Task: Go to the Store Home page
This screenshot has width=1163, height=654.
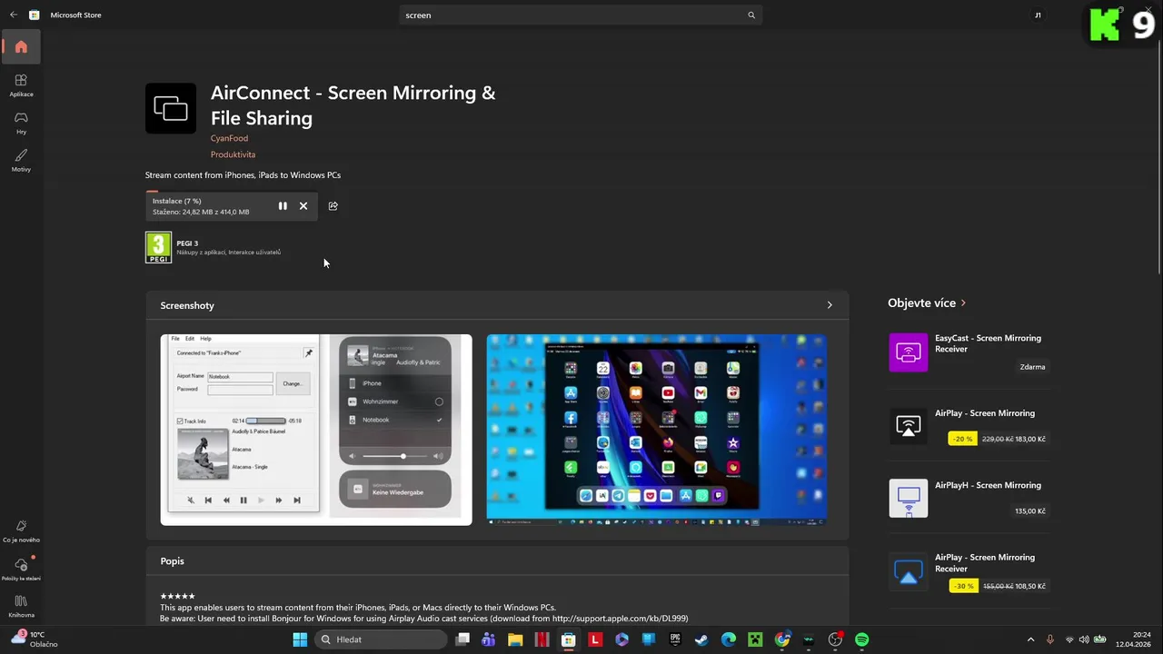Action: pos(21,47)
